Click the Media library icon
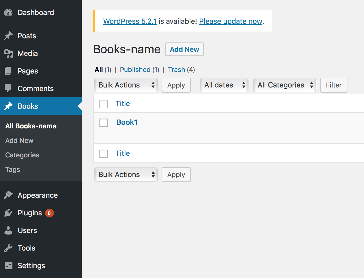Image resolution: width=364 pixels, height=278 pixels. point(8,53)
